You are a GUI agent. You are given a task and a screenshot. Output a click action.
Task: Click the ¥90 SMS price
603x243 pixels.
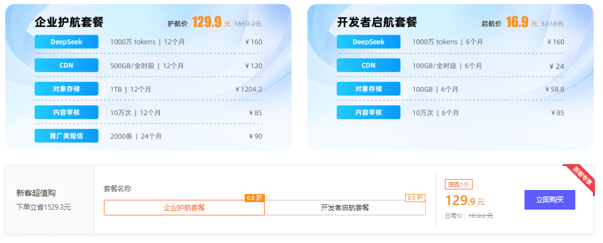(256, 136)
